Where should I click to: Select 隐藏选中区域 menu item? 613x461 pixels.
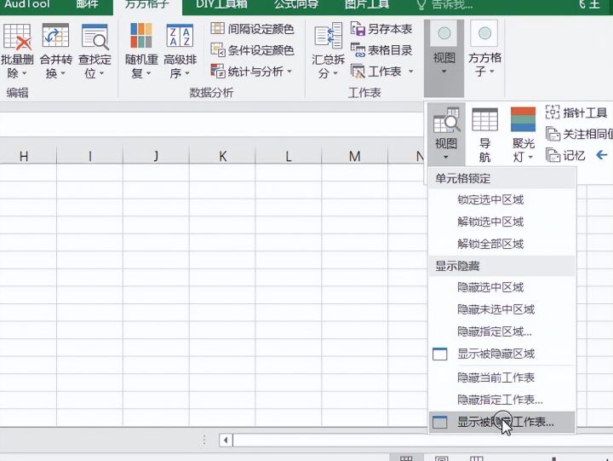502,287
